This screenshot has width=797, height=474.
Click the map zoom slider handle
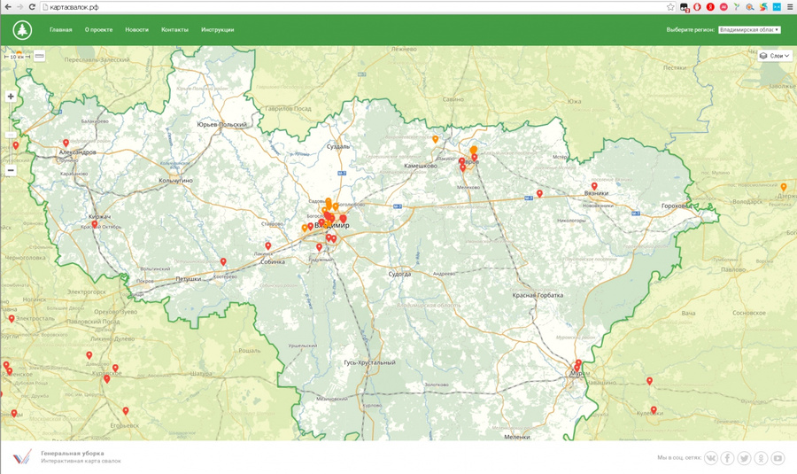(x=11, y=136)
